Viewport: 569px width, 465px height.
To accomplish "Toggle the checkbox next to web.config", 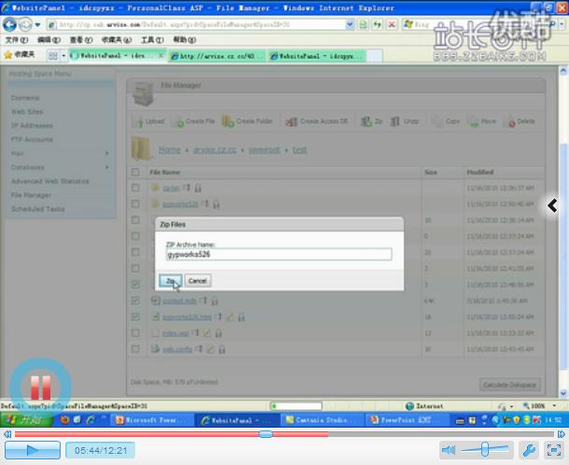I will point(135,349).
